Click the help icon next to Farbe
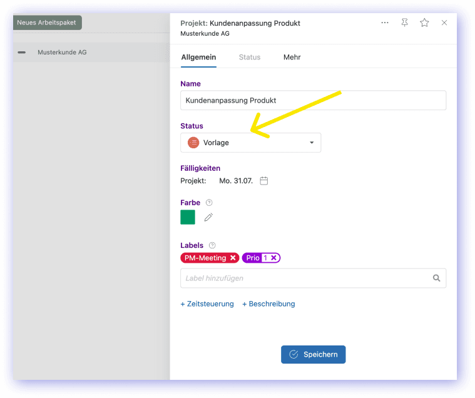 point(209,203)
